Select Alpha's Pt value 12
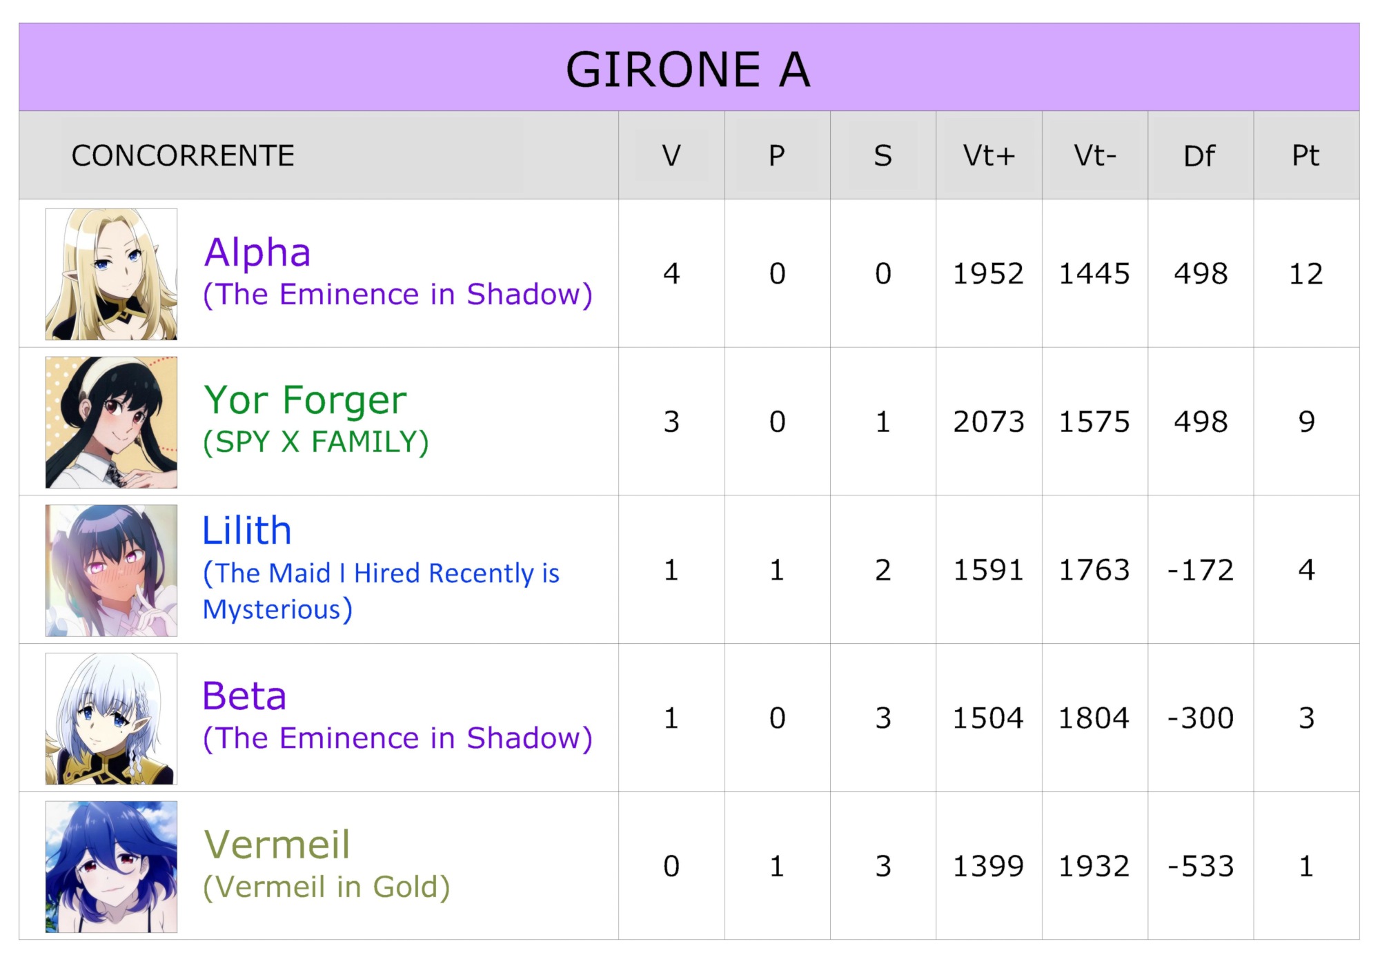This screenshot has width=1380, height=966. click(1306, 274)
